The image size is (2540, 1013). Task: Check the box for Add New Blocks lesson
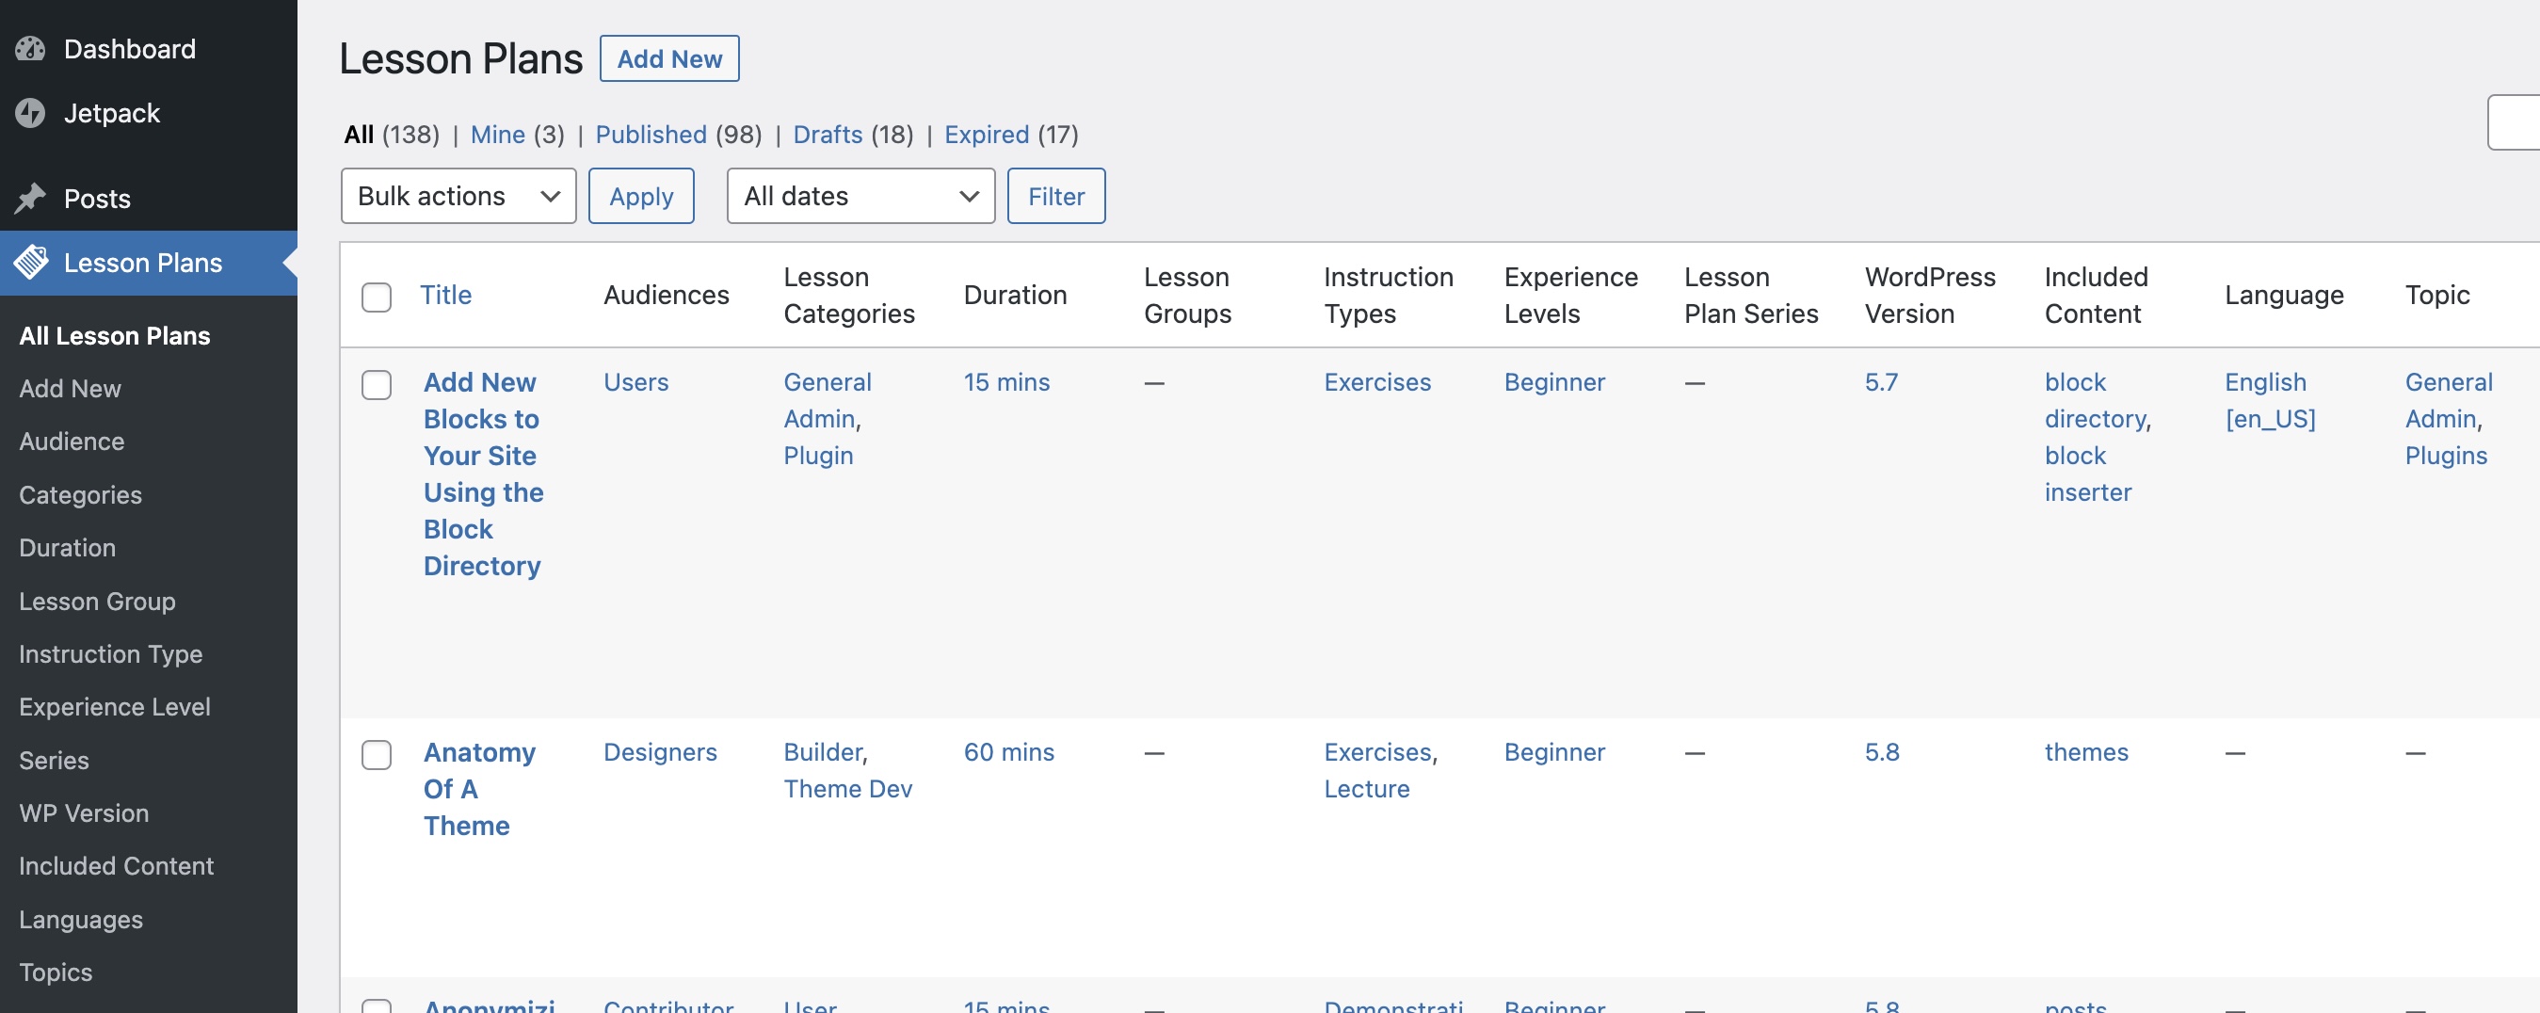click(x=377, y=384)
